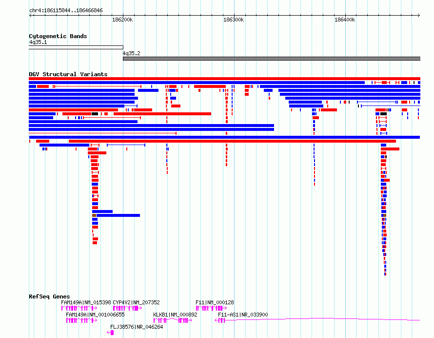The image size is (434, 338).
Task: Select the gray 4q35.2 band bar
Action: coord(272,59)
